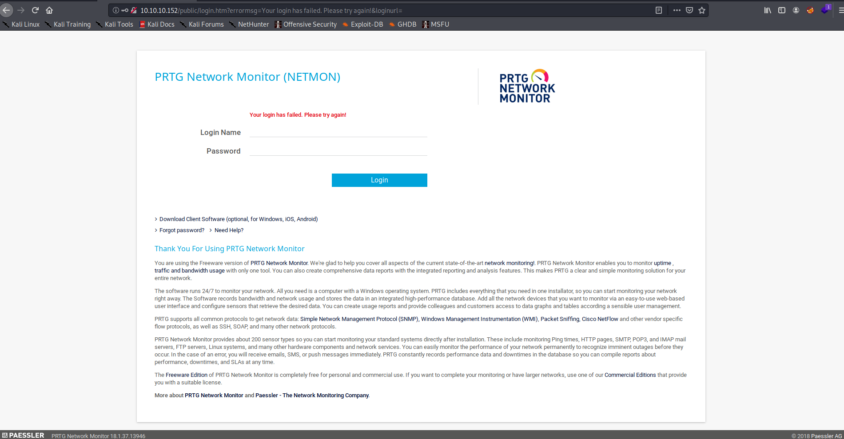Open the page actions ellipsis menu
This screenshot has height=439, width=844.
coord(676,10)
